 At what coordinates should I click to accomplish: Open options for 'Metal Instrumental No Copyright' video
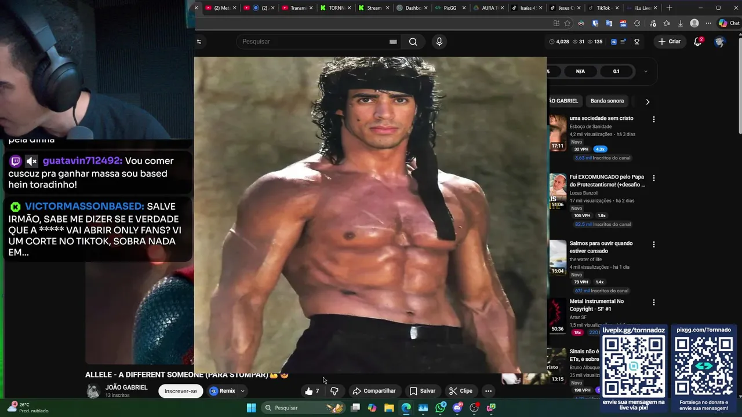coord(654,302)
